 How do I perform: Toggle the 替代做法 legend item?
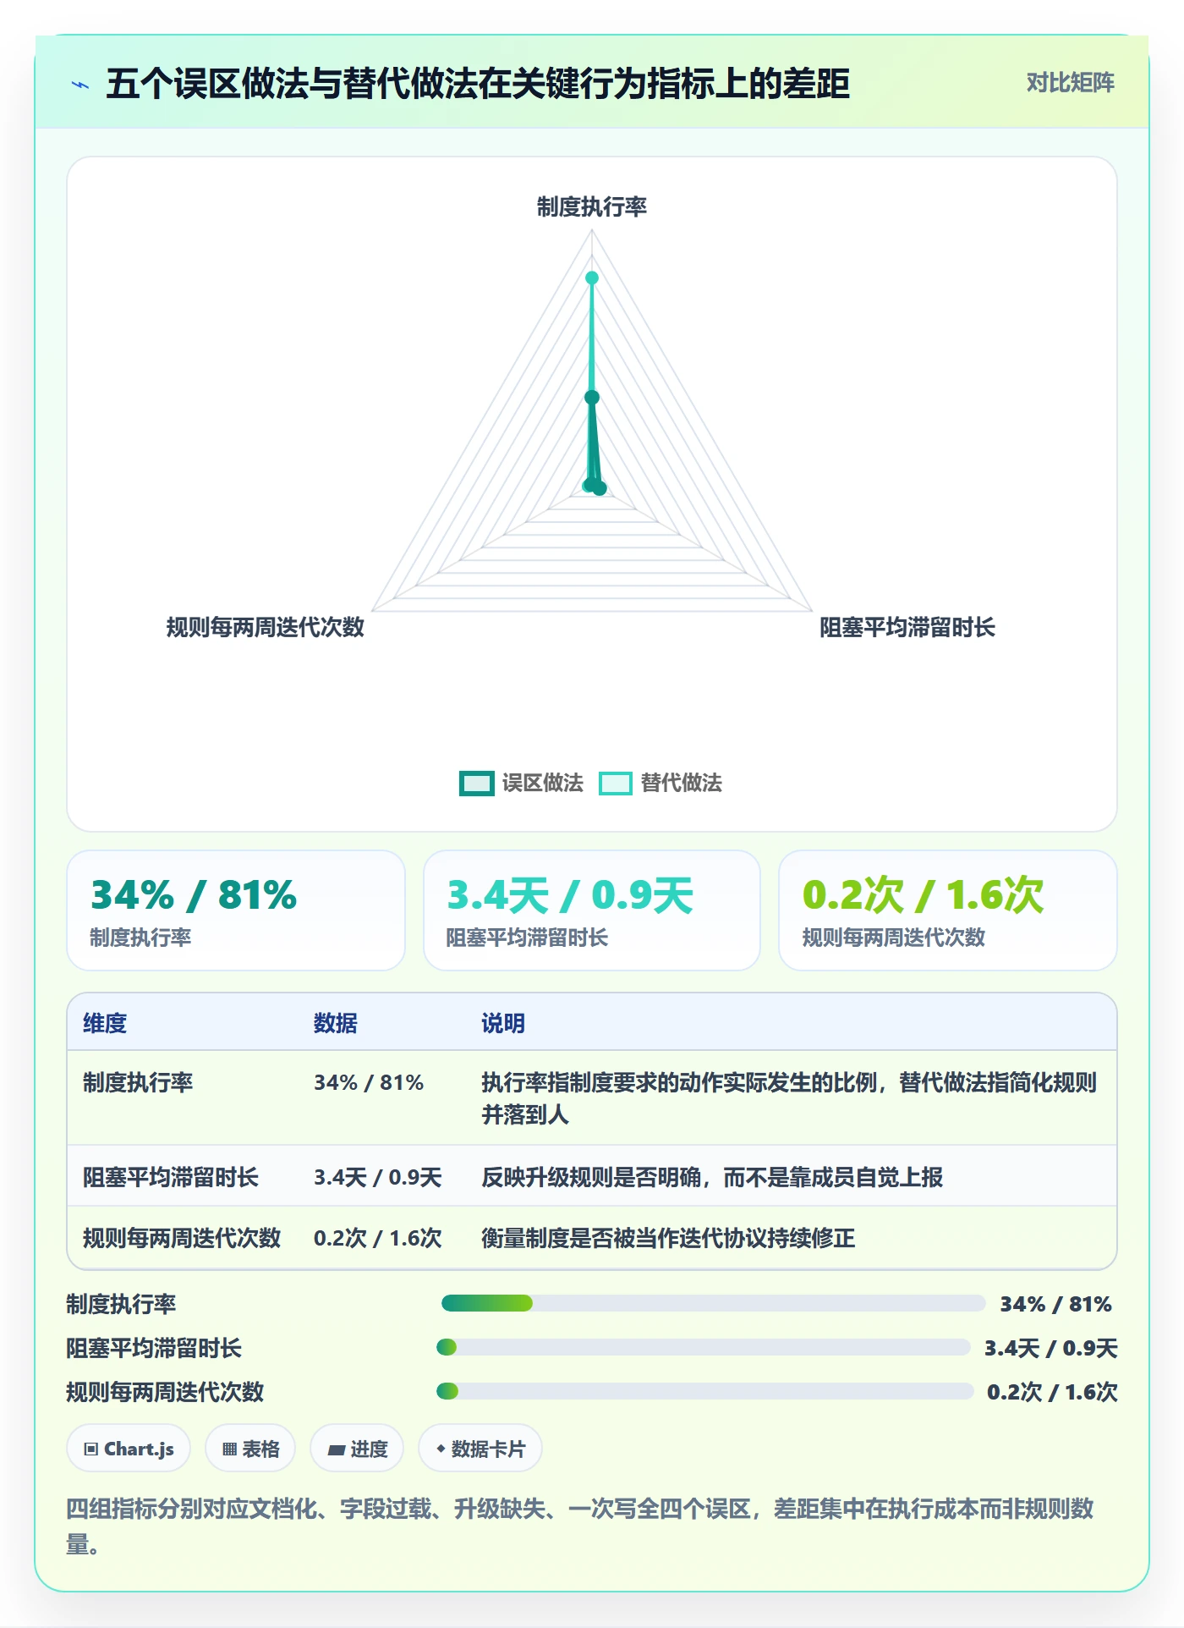click(661, 783)
